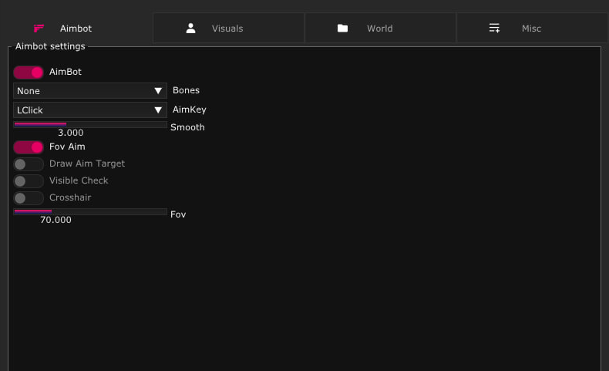
Task: Click the person icon on Visuals tab
Action: tap(190, 29)
